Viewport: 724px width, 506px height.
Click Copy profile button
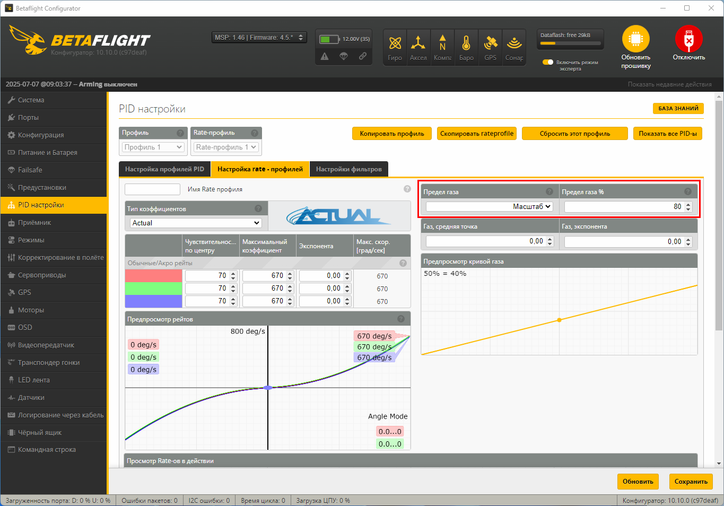(x=392, y=134)
